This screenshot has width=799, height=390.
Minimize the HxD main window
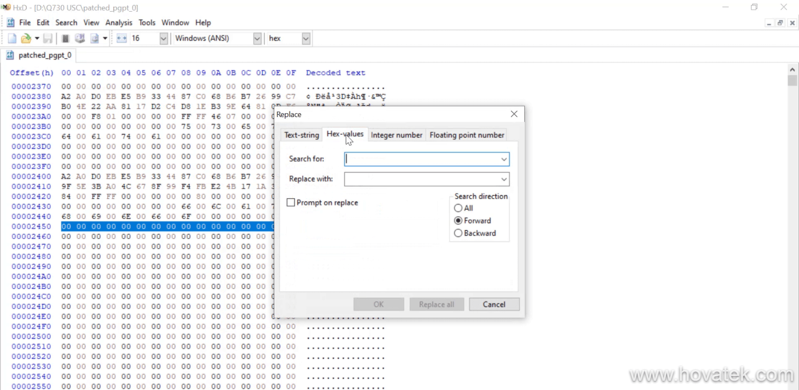coord(726,7)
